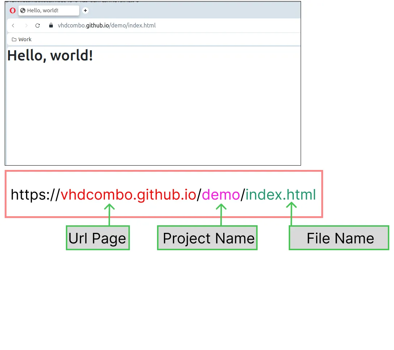
Task: Click the 'Hello, world!' page heading
Action: [x=50, y=55]
